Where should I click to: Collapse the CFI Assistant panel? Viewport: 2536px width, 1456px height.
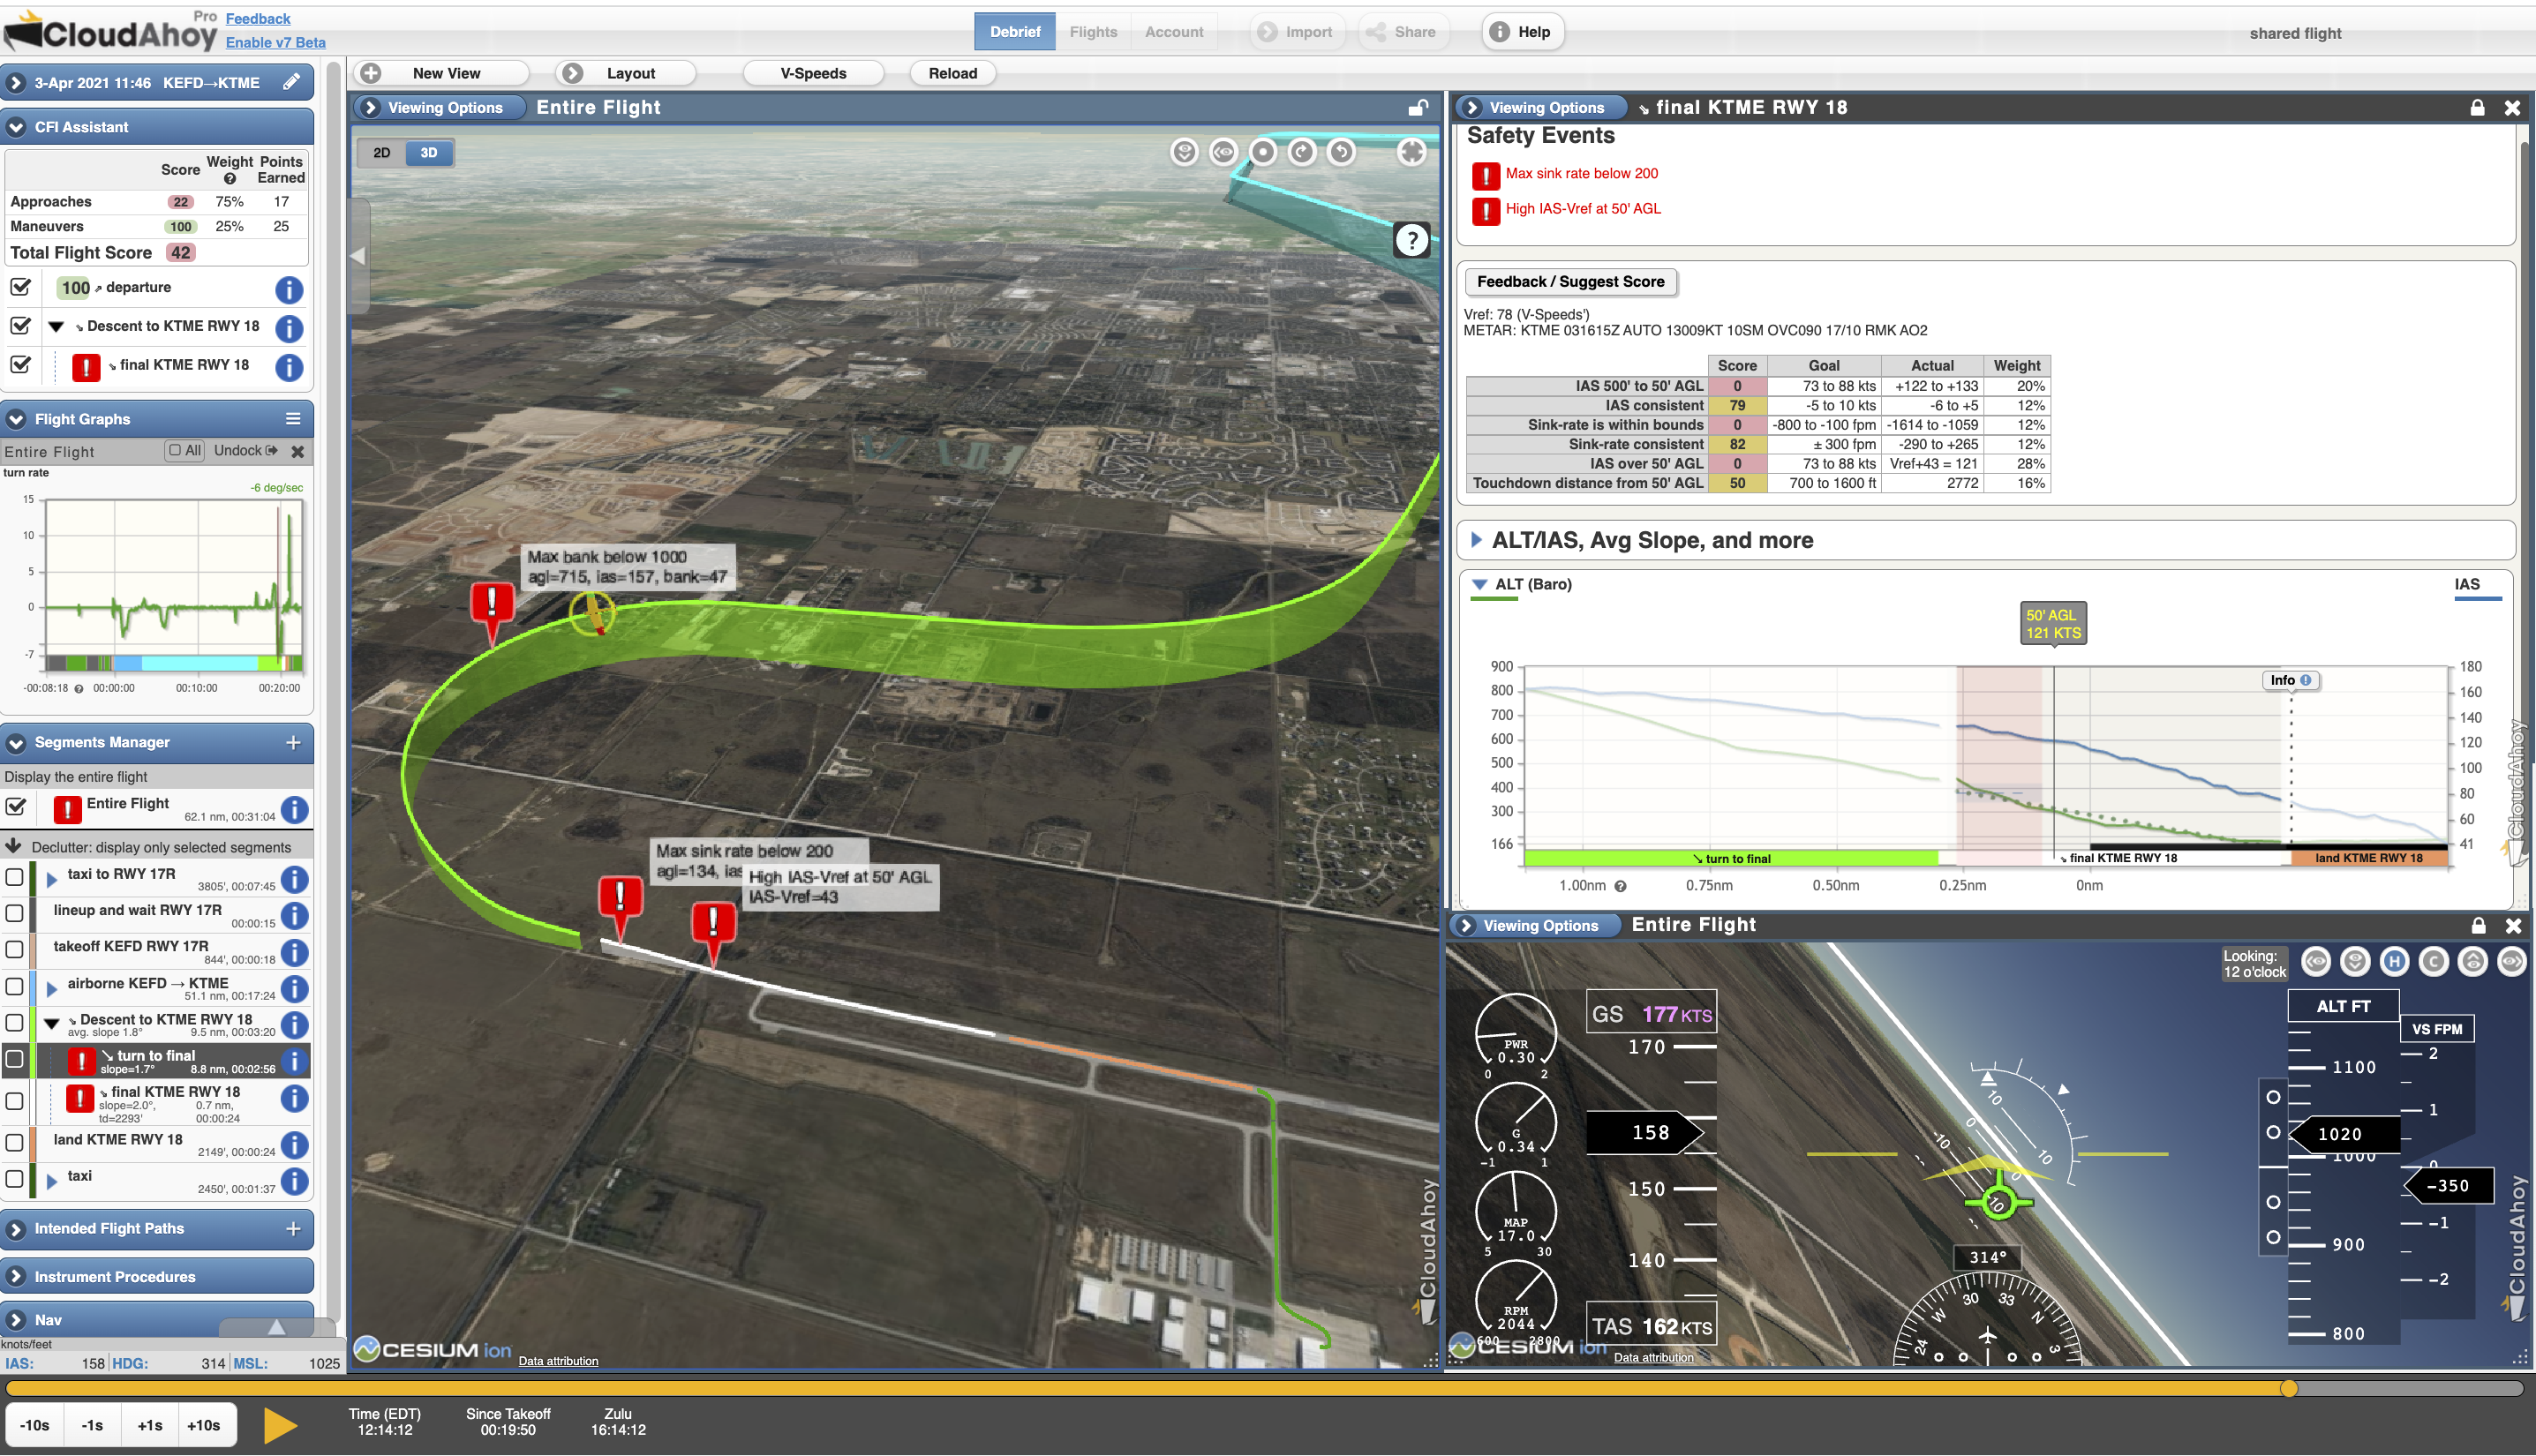click(15, 127)
